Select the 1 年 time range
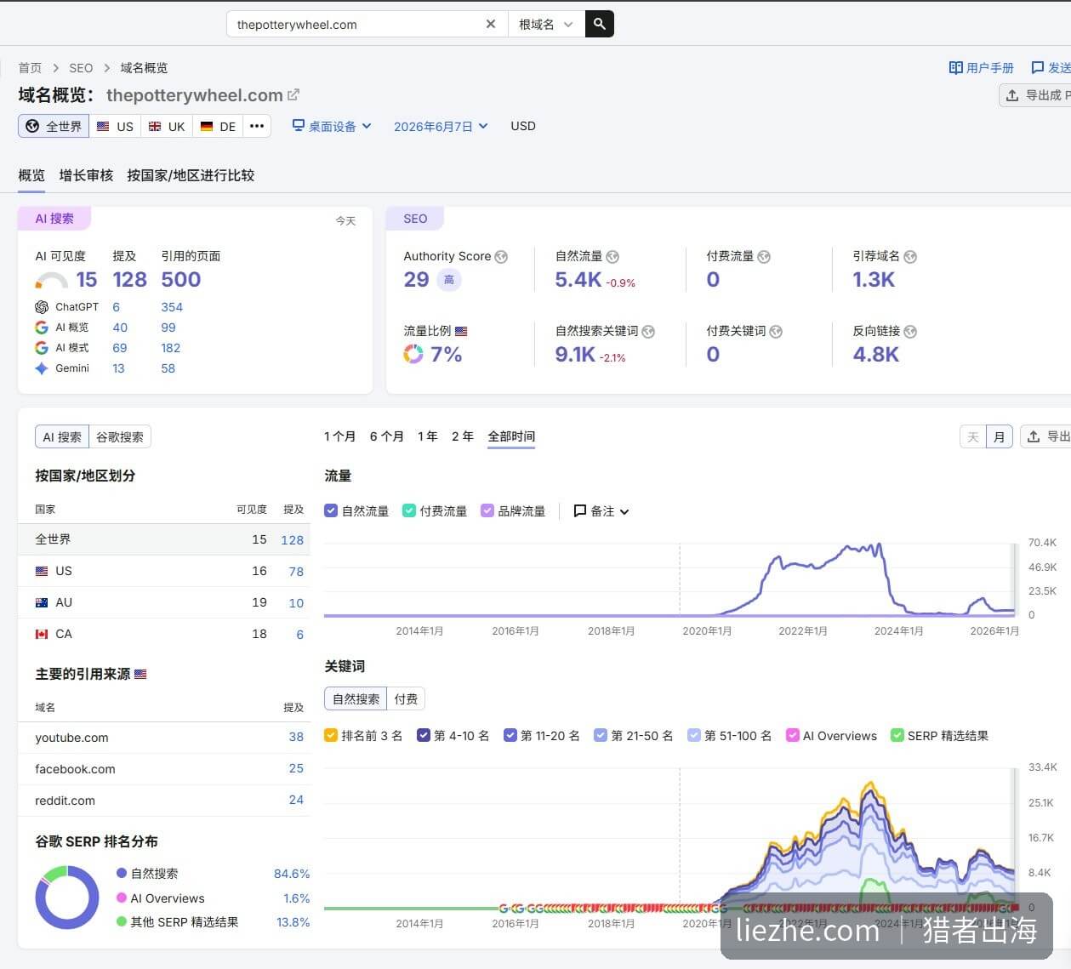Viewport: 1071px width, 969px height. (427, 436)
